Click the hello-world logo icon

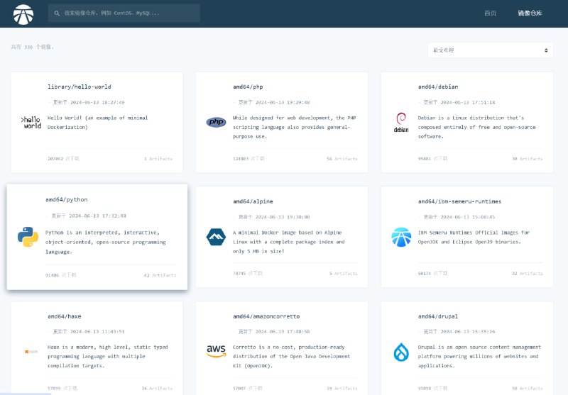pyautogui.click(x=31, y=123)
